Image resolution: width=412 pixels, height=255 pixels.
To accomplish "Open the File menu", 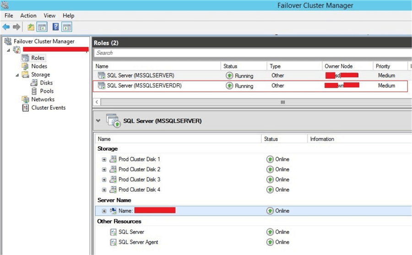I will point(9,16).
